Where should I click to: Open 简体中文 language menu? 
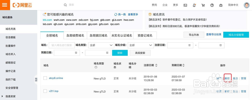(x=233, y=5)
